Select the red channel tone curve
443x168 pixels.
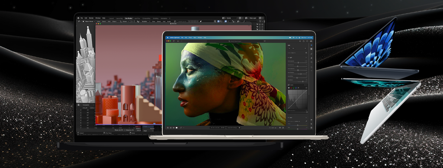(291, 88)
